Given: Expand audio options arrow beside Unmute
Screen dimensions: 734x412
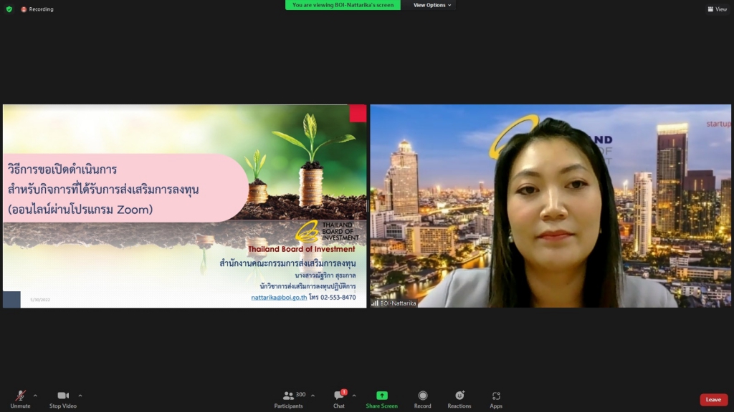Looking at the screenshot, I should tap(35, 396).
